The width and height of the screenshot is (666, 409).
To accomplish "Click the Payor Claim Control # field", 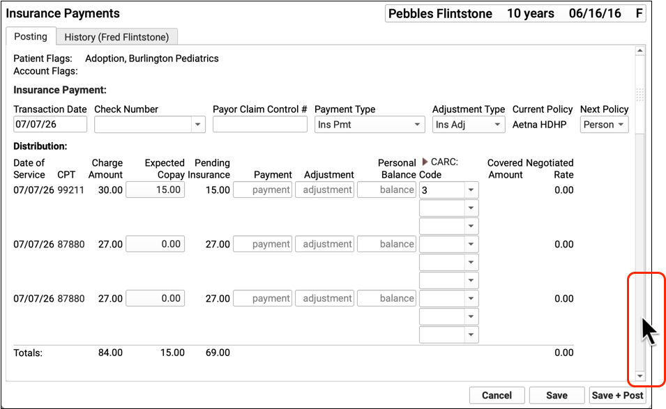I will pyautogui.click(x=260, y=124).
